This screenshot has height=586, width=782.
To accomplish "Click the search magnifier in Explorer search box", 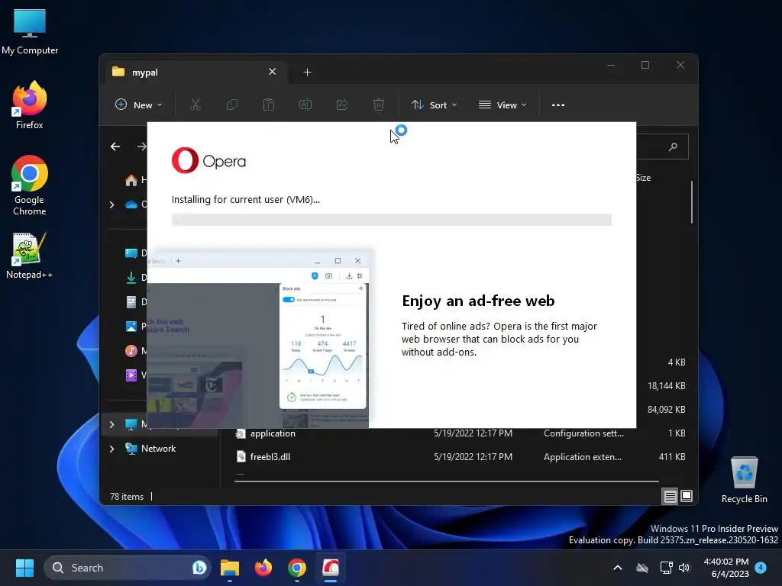I will (x=674, y=146).
